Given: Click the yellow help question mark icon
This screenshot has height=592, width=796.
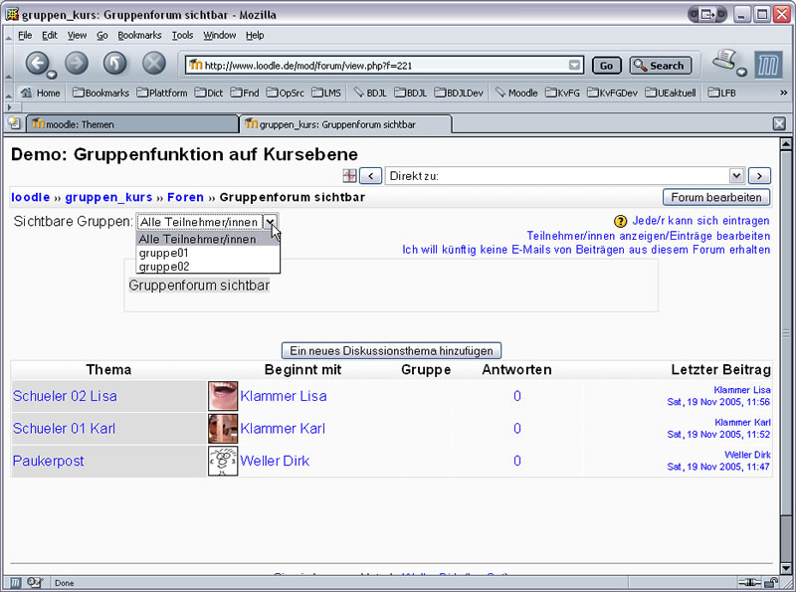Looking at the screenshot, I should tap(620, 221).
